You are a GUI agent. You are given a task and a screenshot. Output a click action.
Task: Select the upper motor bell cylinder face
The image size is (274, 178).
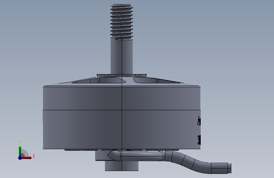tap(122, 98)
